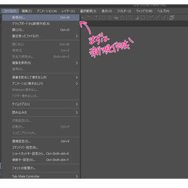
Task: Click the greyed 保存(S) Ctrl+S entry
Action: pos(41,51)
